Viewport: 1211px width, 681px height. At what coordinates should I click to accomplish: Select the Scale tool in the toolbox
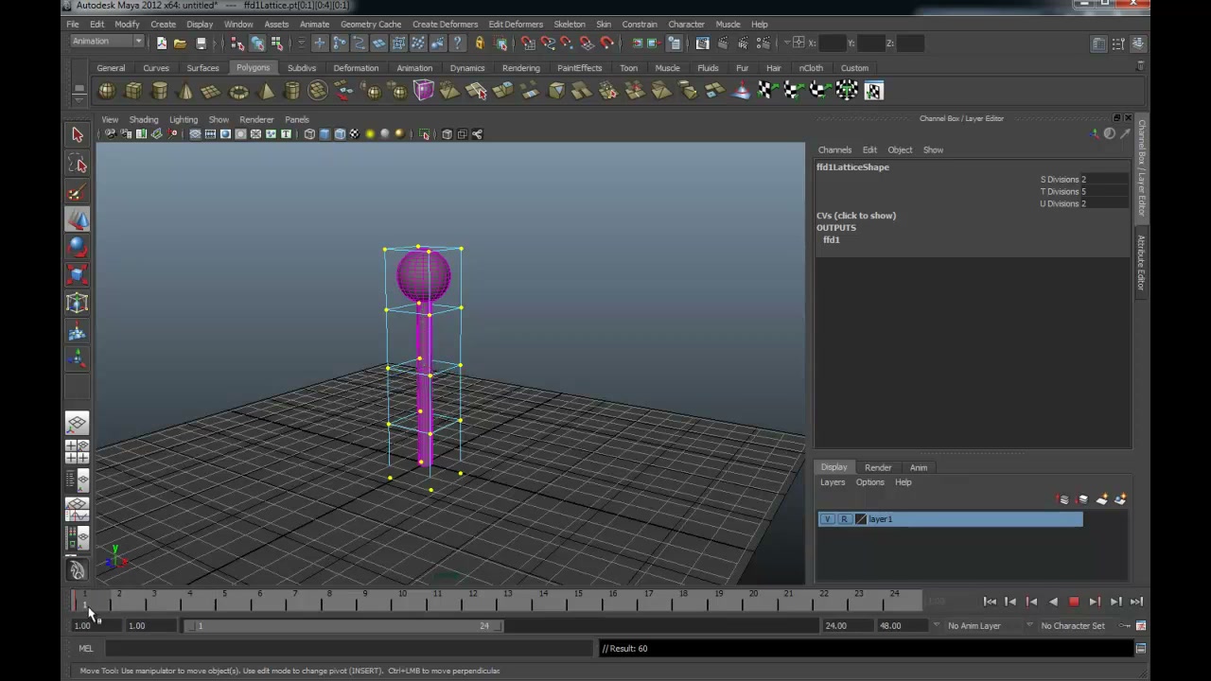click(x=78, y=275)
